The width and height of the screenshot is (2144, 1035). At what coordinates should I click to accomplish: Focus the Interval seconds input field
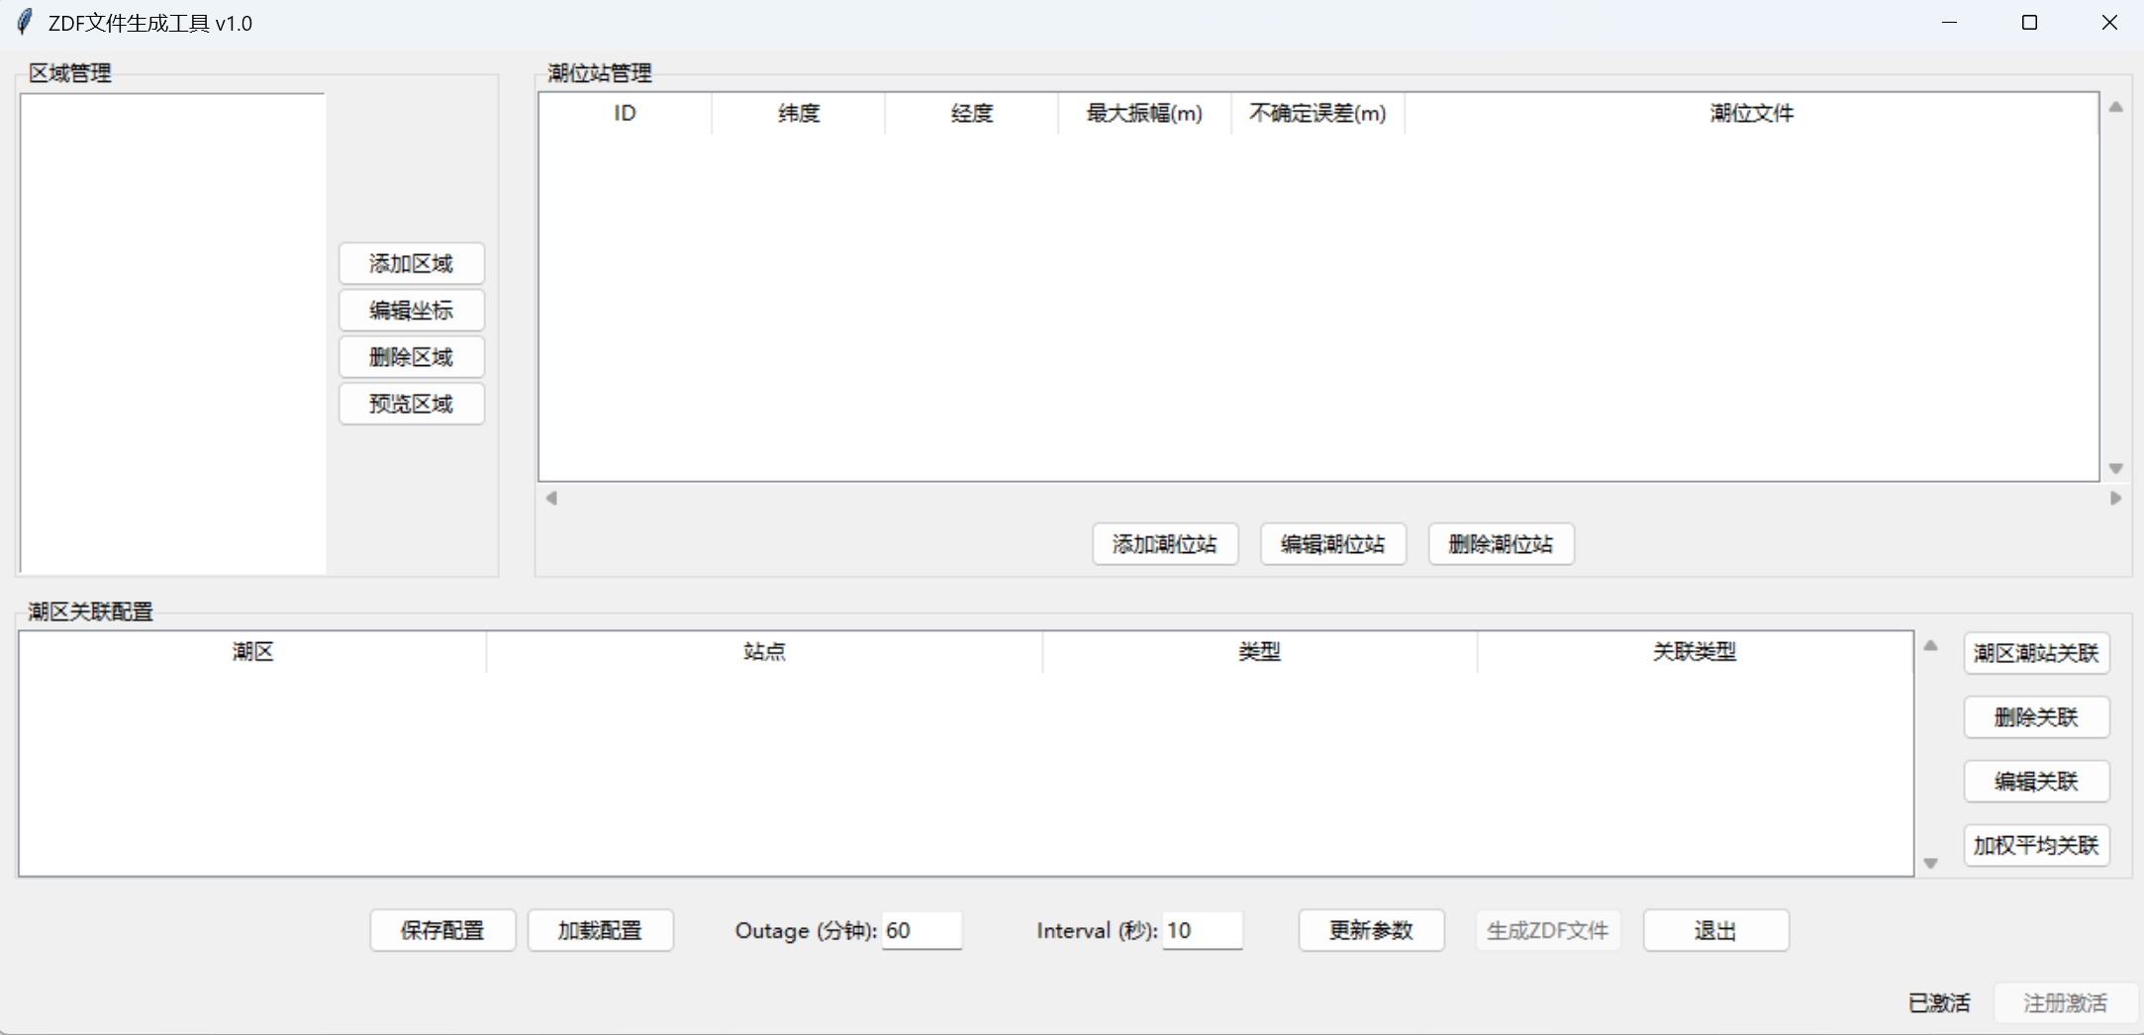(x=1201, y=930)
